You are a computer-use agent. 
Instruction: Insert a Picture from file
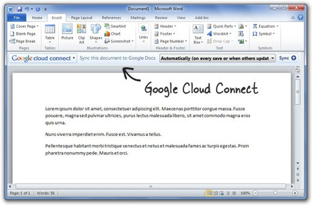click(x=67, y=32)
